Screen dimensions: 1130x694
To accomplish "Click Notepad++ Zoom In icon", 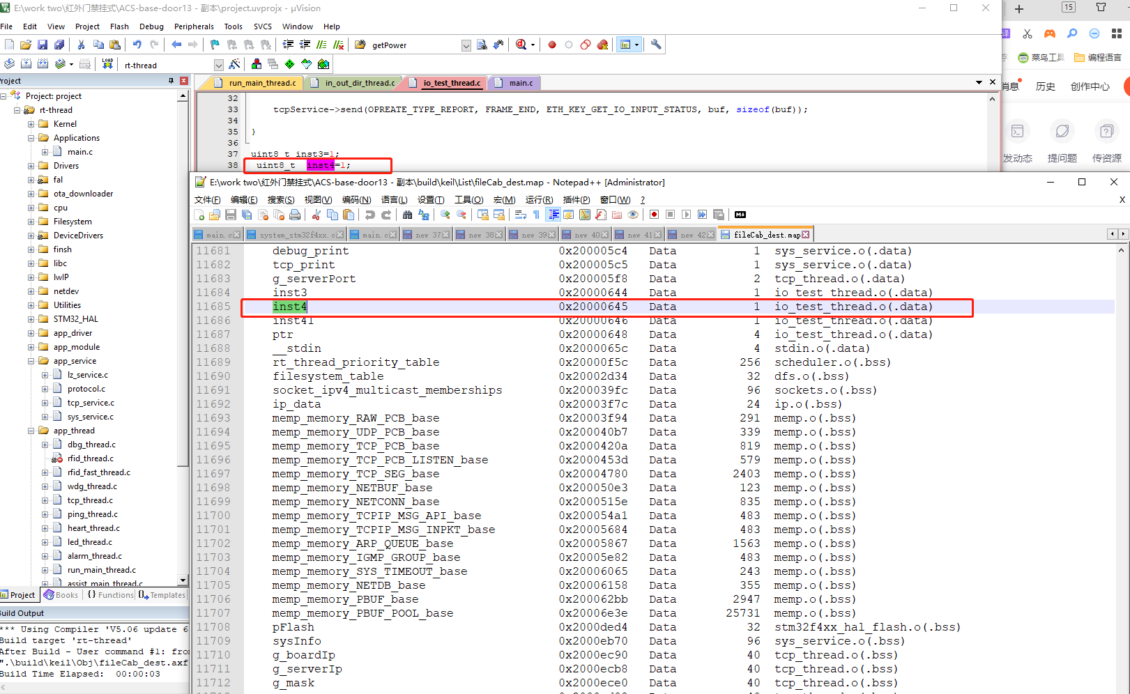I will click(445, 215).
